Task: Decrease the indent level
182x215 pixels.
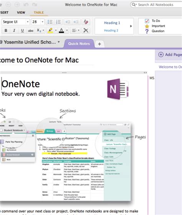Action: [x=68, y=22]
